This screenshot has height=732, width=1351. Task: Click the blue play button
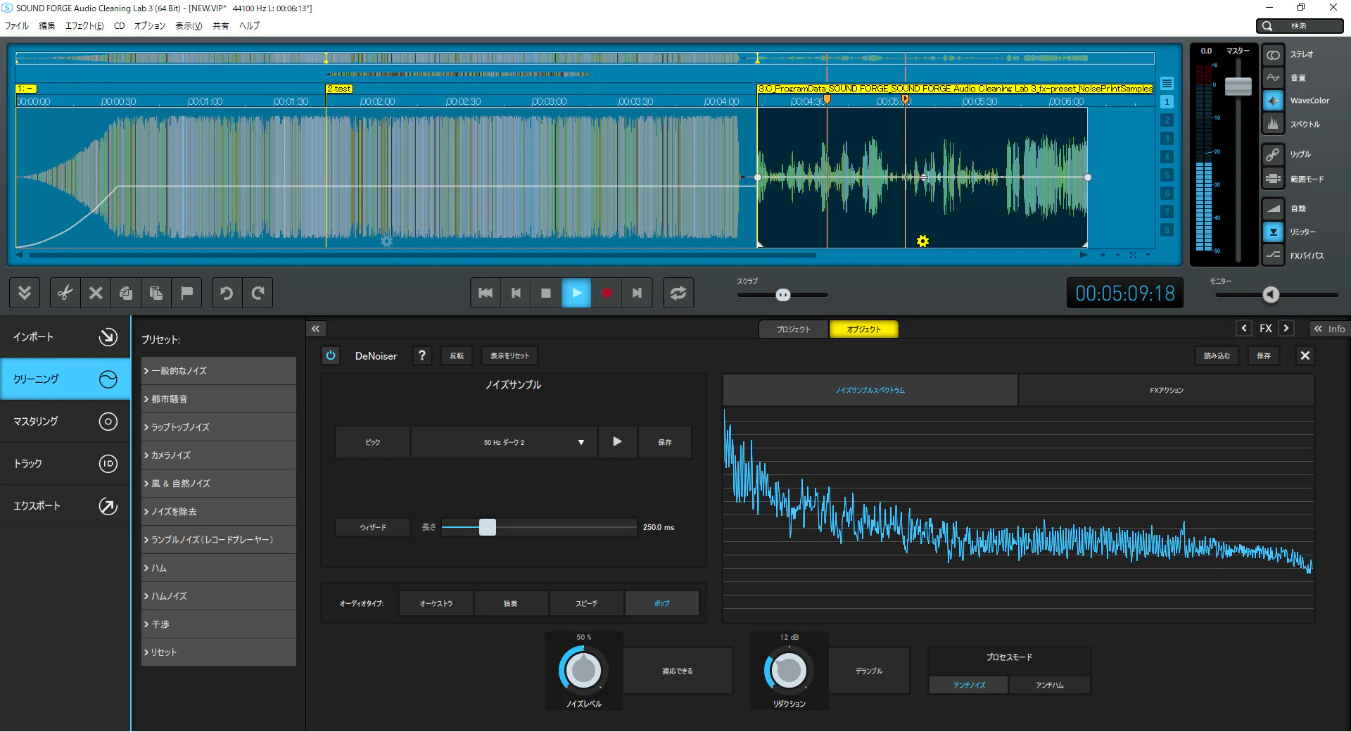tap(576, 293)
